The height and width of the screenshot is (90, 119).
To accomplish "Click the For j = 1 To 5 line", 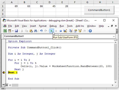I will [x=25, y=63].
